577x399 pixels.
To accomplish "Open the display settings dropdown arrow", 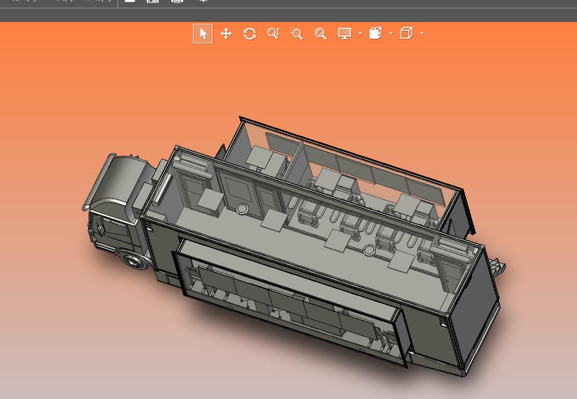I will (x=360, y=33).
